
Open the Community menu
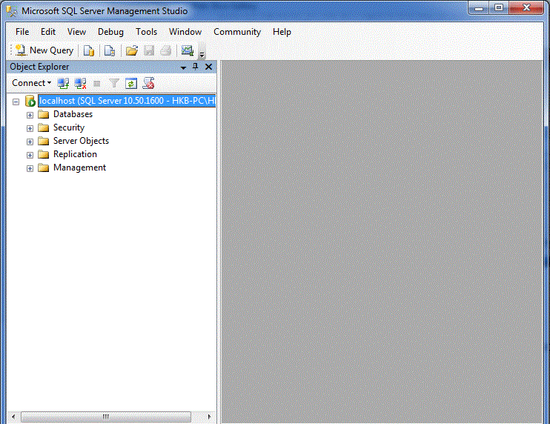(x=237, y=32)
